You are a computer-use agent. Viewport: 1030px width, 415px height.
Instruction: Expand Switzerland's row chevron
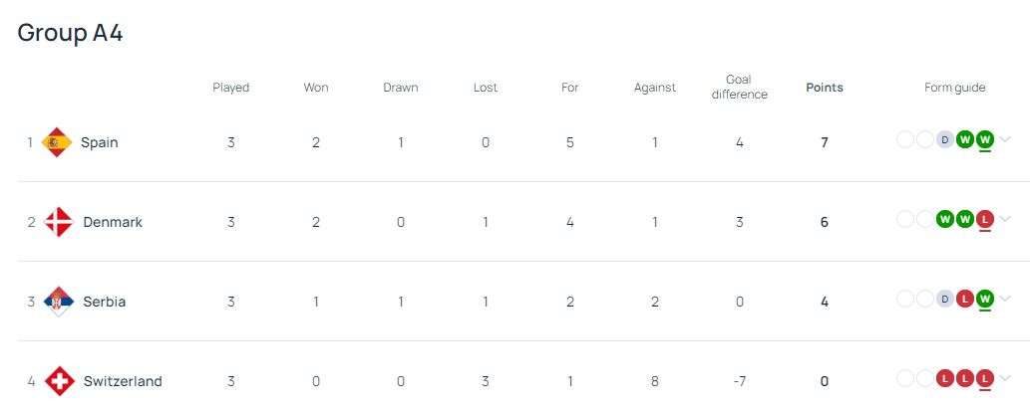(x=1005, y=378)
